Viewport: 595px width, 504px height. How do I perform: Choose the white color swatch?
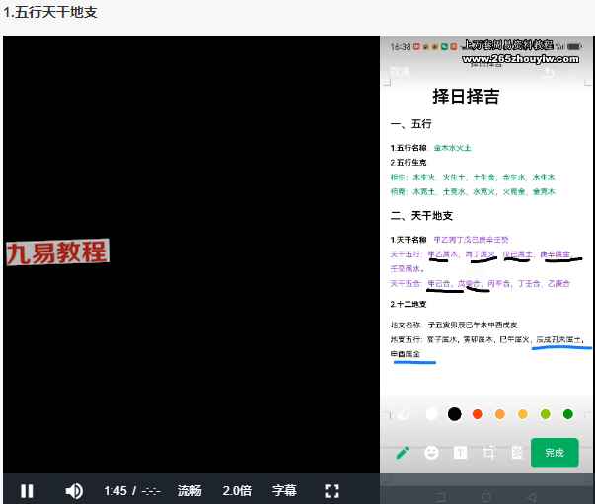[431, 414]
